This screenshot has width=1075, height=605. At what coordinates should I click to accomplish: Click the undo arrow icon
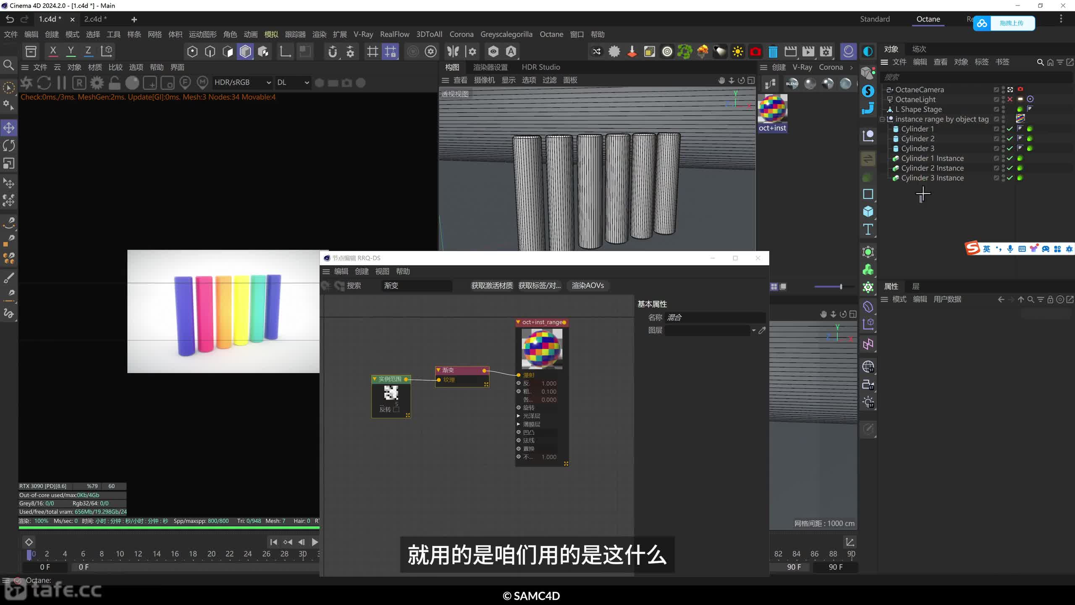(x=10, y=19)
